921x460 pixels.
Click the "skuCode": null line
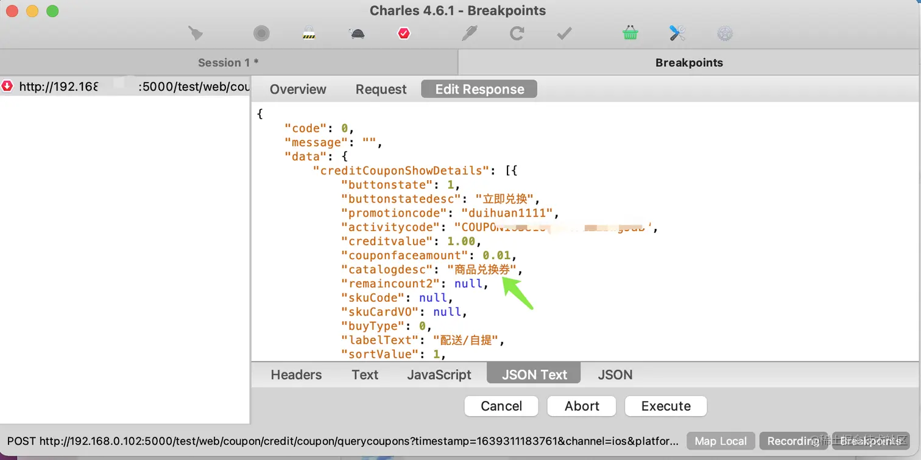tap(397, 298)
